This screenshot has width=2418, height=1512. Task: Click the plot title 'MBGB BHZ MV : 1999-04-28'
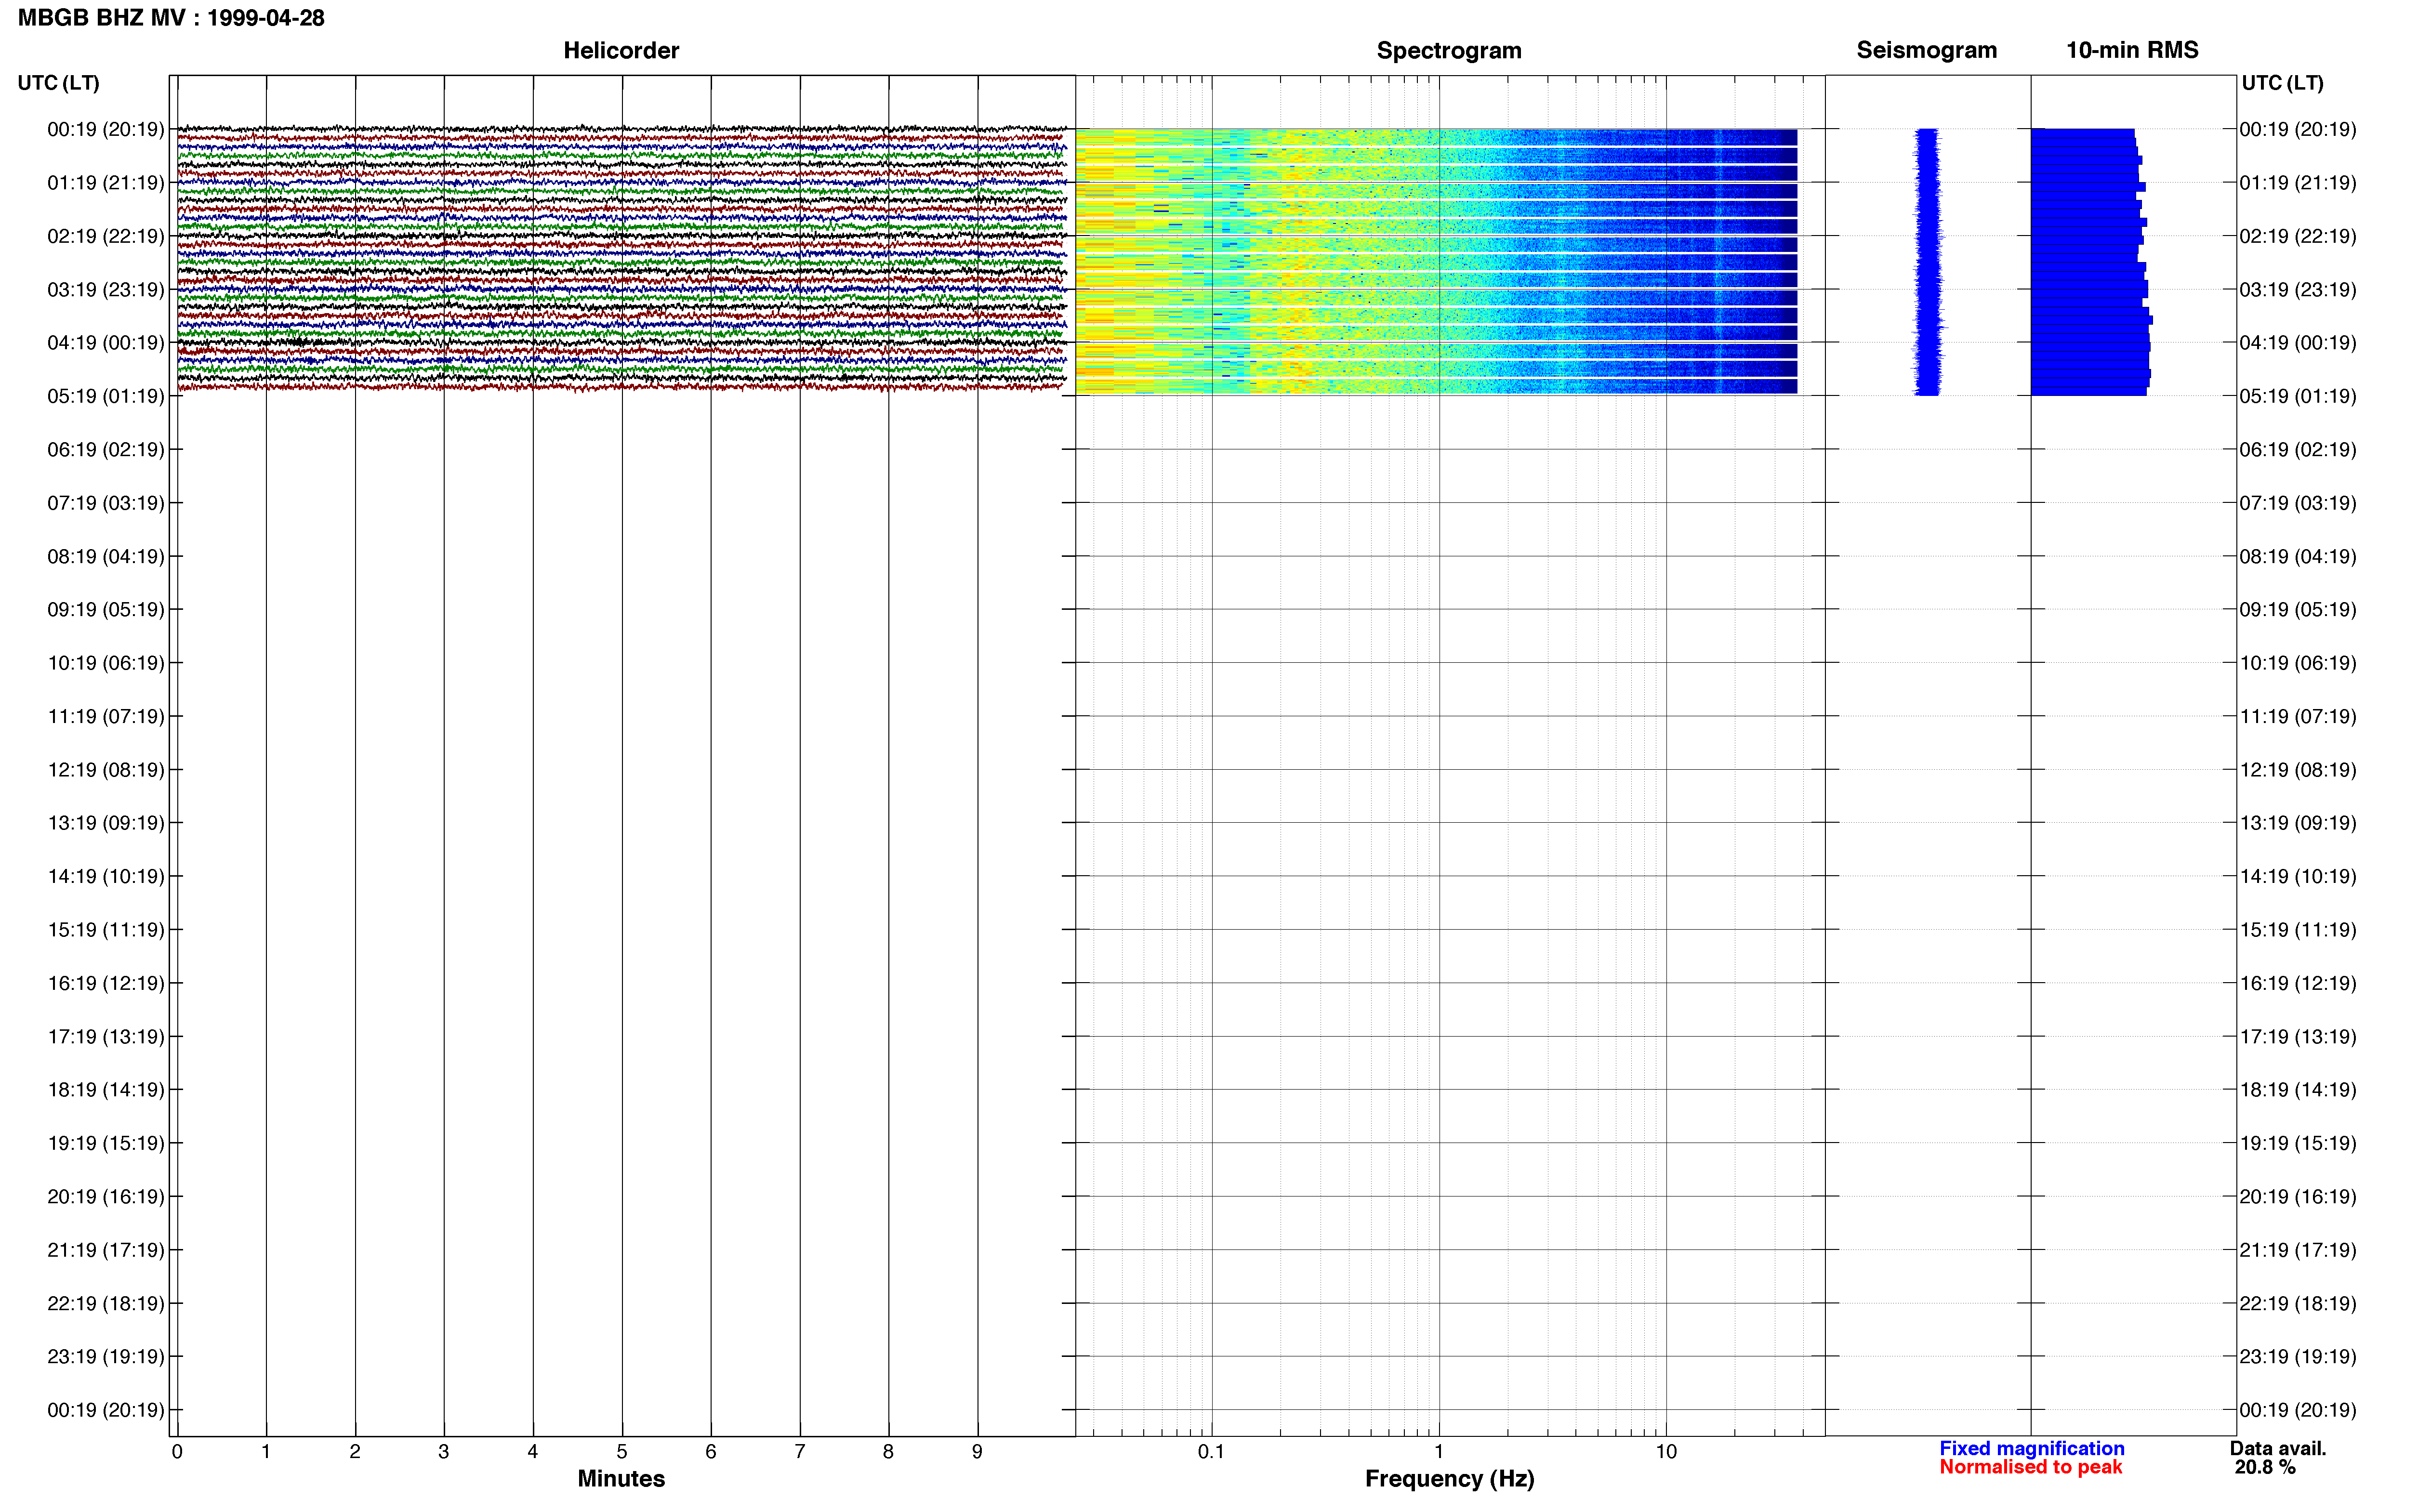[171, 18]
